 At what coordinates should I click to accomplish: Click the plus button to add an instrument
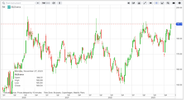38,3
